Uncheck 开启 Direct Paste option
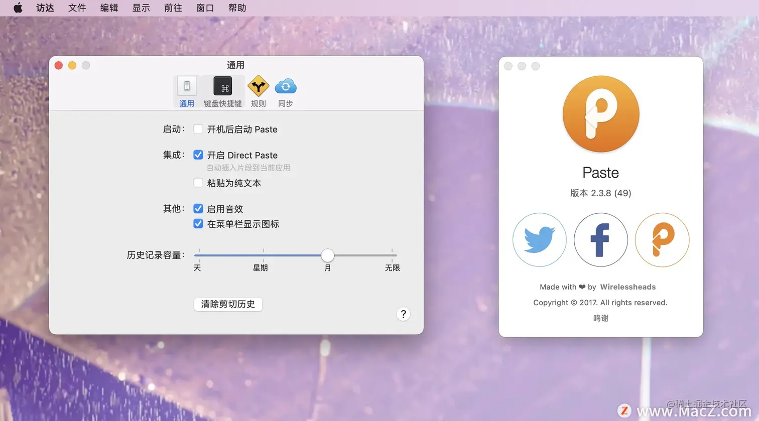The width and height of the screenshot is (759, 421). 198,155
